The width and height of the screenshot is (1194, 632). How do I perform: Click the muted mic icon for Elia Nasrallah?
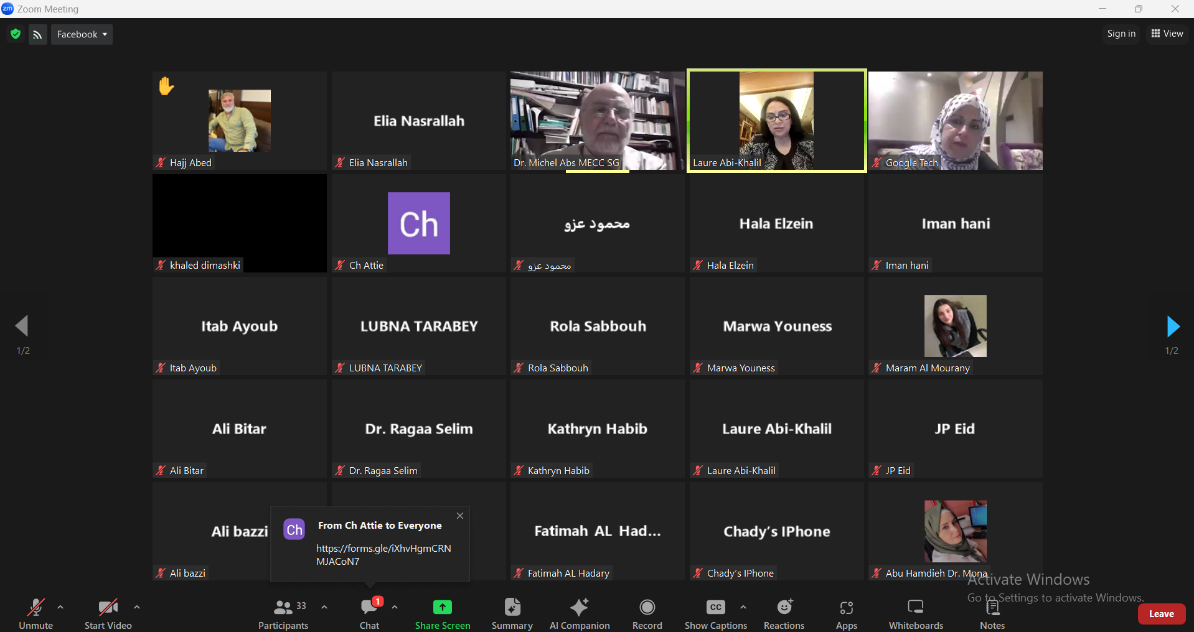click(340, 163)
